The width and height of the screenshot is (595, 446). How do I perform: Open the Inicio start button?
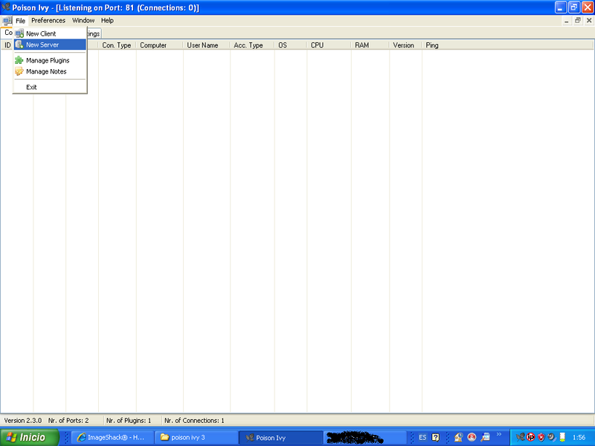point(30,437)
